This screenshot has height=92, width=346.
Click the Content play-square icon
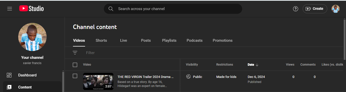coord(9,87)
